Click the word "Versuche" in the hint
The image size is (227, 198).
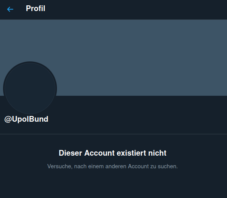pyautogui.click(x=60, y=166)
